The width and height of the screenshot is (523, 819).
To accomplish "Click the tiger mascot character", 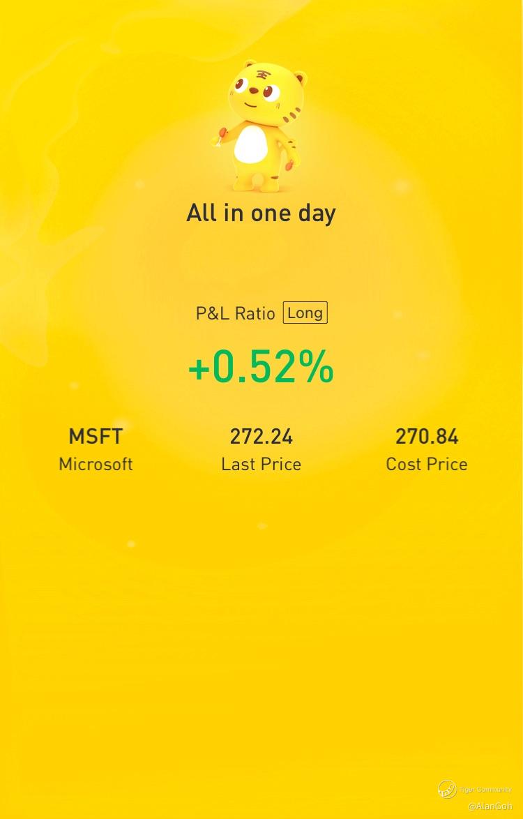I will 259,126.
